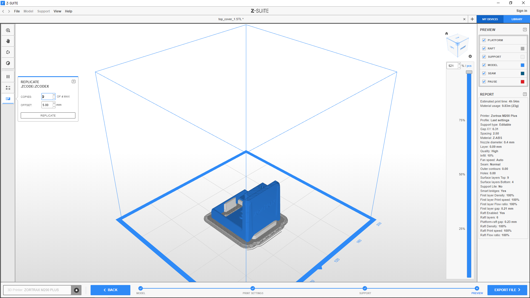Viewport: 530px width, 298px height.
Task: Select the rotate view tool
Action: [x=8, y=52]
